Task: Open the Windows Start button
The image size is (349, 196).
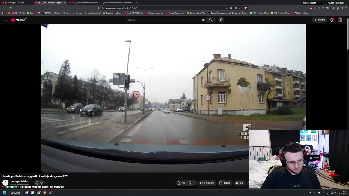Action: click(4, 193)
